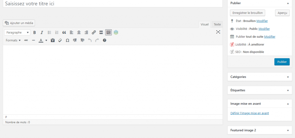Open the keyboard shortcuts help
Screen dimensions: 295x138
[105, 40]
